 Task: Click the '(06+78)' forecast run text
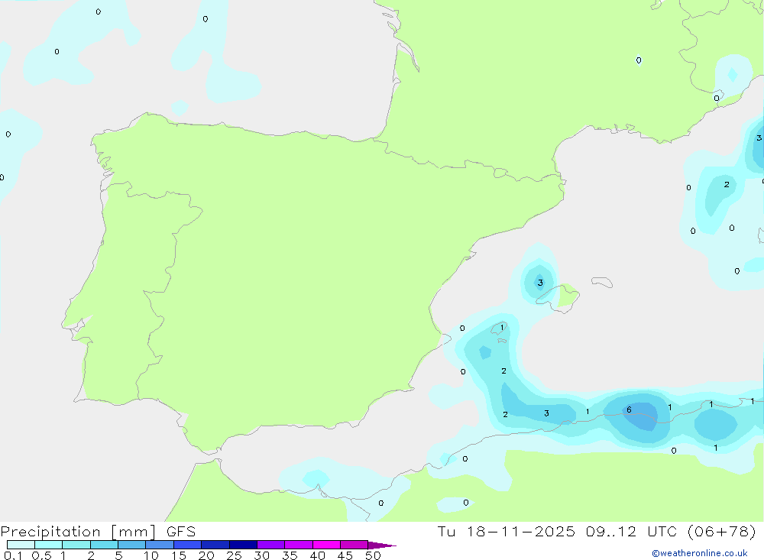click(722, 531)
